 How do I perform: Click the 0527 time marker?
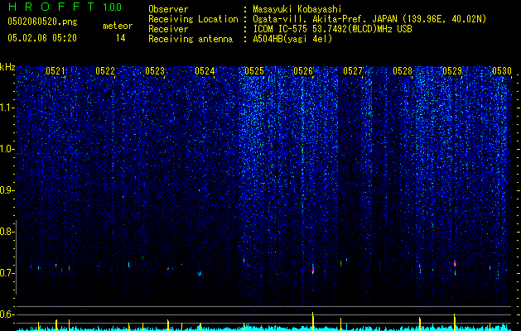pyautogui.click(x=353, y=71)
